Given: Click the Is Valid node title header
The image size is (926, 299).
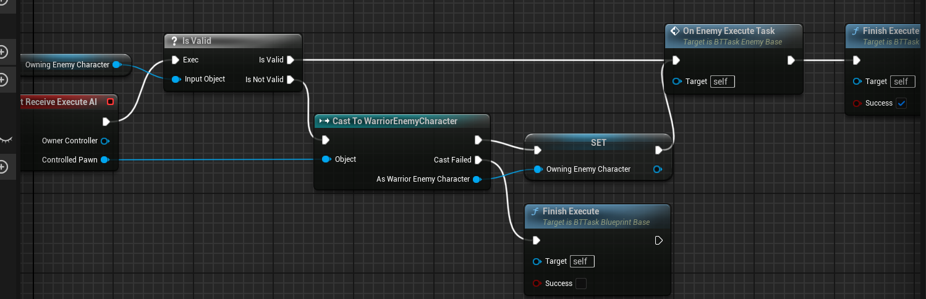Looking at the screenshot, I should (232, 41).
